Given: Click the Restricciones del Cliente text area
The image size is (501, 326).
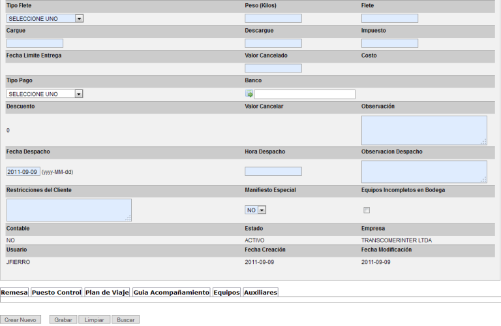Looking at the screenshot, I should click(68, 210).
